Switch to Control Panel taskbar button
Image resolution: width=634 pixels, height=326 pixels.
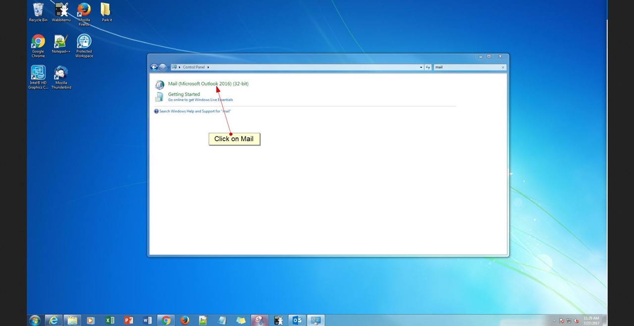[316, 320]
